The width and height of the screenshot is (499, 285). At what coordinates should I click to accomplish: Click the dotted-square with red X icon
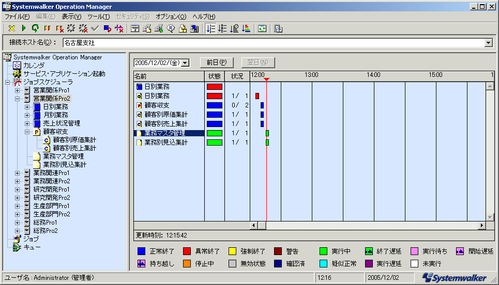83,28
